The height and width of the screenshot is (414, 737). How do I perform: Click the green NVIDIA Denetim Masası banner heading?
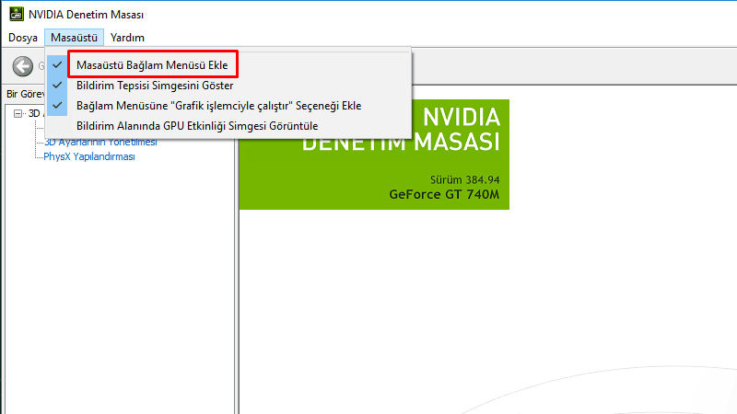[x=401, y=130]
